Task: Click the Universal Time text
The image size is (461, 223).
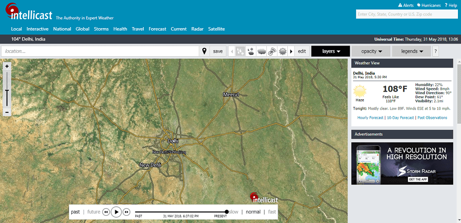Action: [x=416, y=39]
